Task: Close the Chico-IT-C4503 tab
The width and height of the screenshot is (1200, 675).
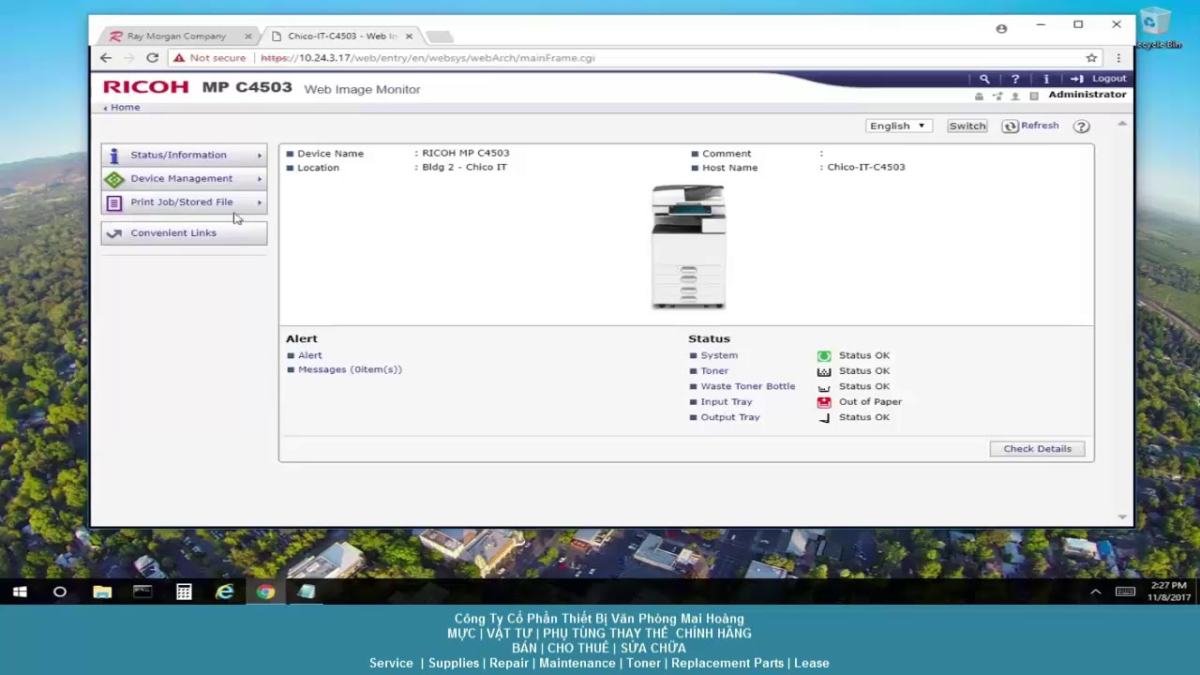Action: (x=409, y=37)
